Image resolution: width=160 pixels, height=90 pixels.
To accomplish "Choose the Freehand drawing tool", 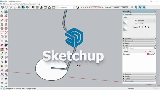I will pos(6,20).
